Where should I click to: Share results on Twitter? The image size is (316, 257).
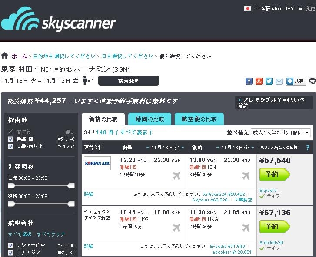tap(269, 81)
